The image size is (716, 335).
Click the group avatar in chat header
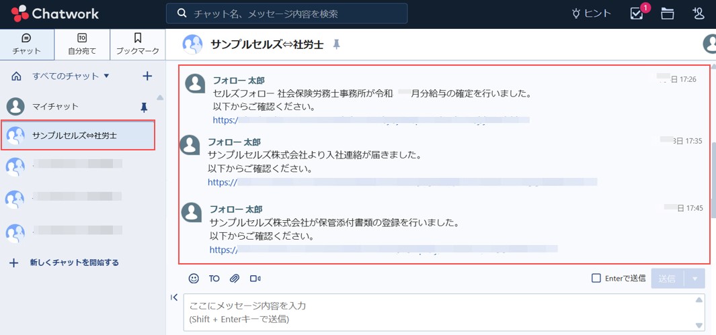tap(192, 44)
